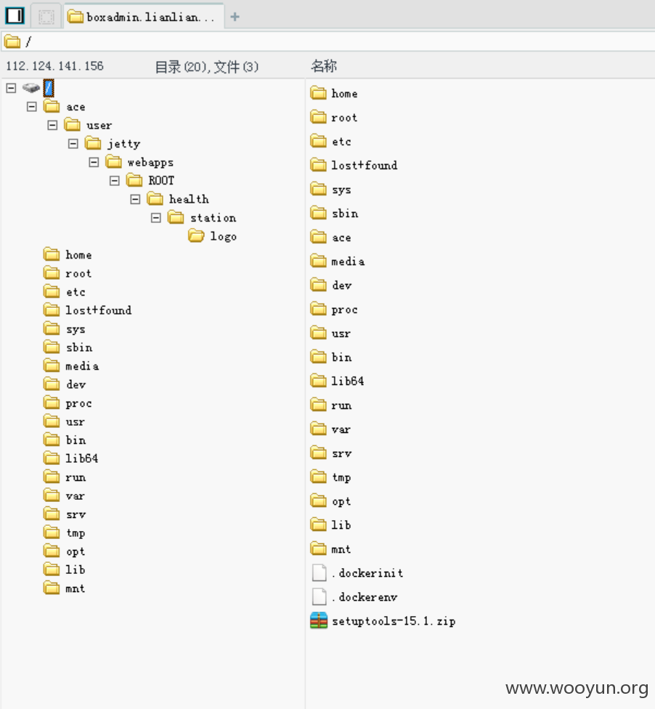
Task: Select run entry in file list
Action: (331, 405)
